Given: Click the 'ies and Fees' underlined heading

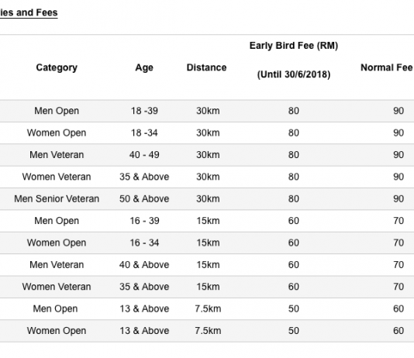Looking at the screenshot, I should (29, 12).
